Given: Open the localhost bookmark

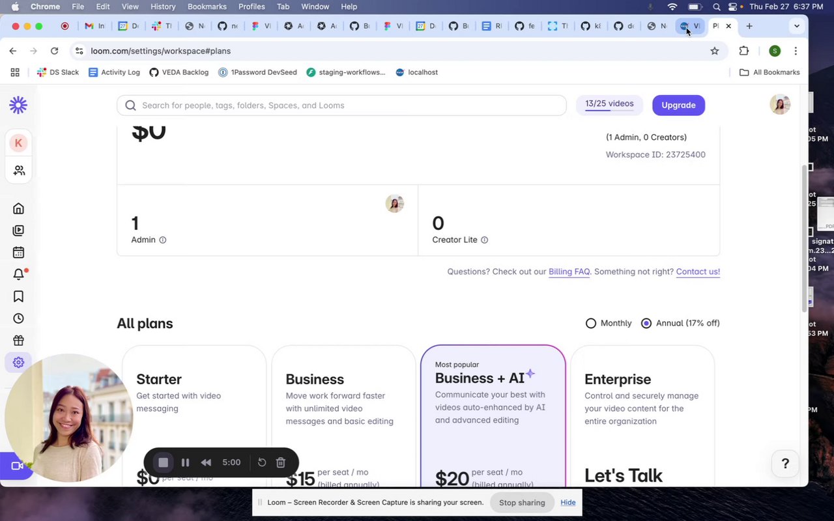Looking at the screenshot, I should coord(417,72).
